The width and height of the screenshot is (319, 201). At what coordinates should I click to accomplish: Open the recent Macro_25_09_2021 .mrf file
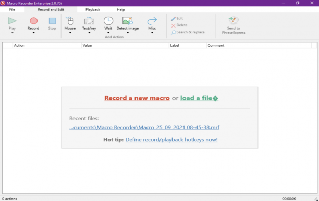tap(144, 127)
